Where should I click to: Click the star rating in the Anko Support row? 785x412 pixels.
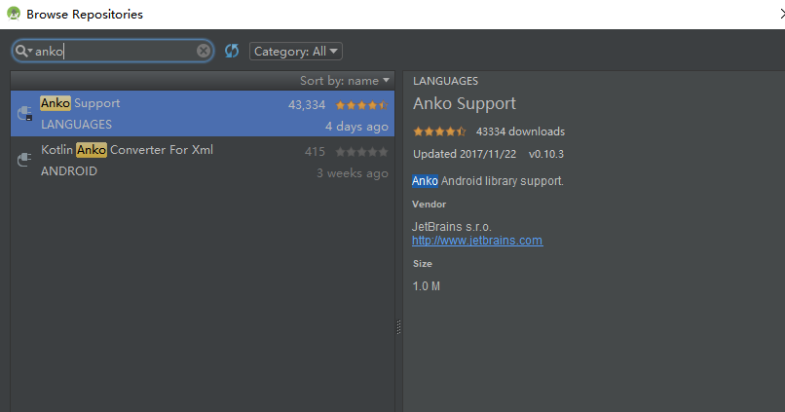pos(361,105)
